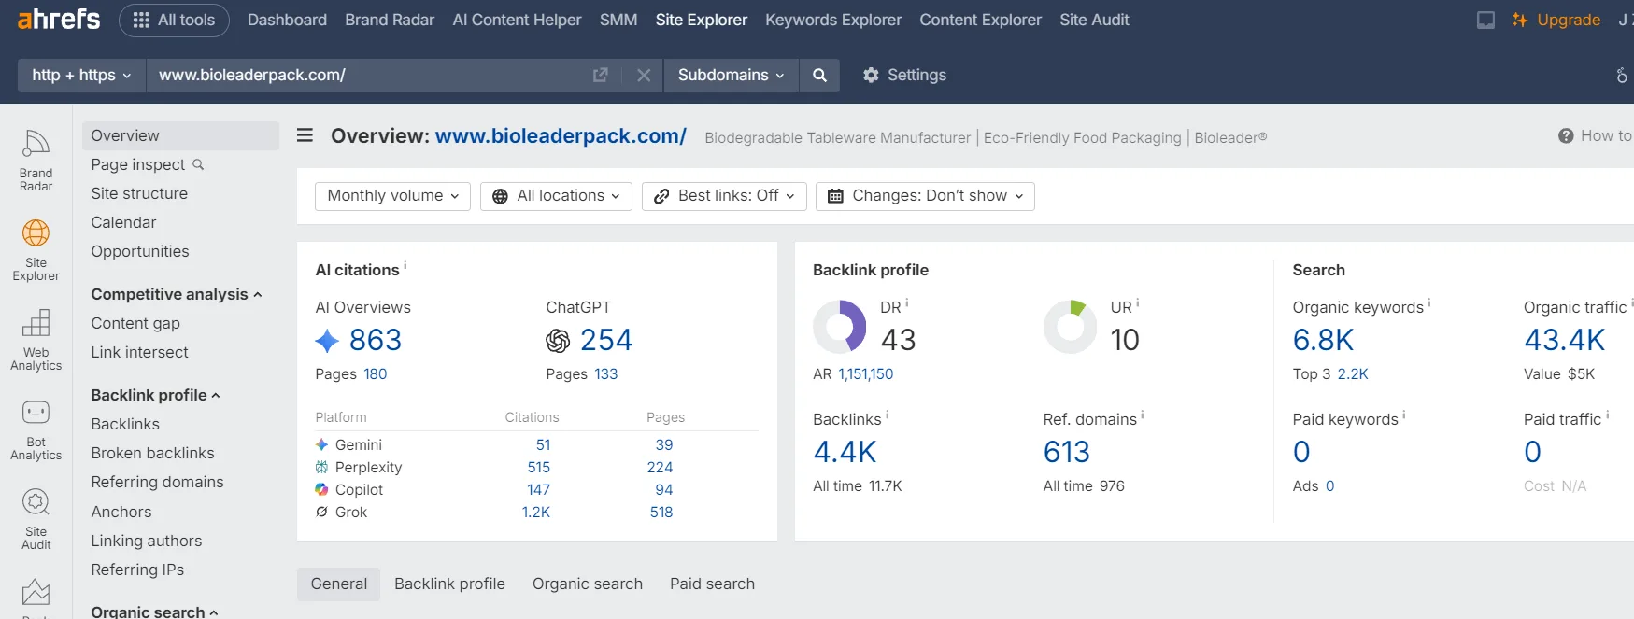This screenshot has width=1634, height=619.
Task: Click the www.bioleaderpack.com/ overview link
Action: 561,136
